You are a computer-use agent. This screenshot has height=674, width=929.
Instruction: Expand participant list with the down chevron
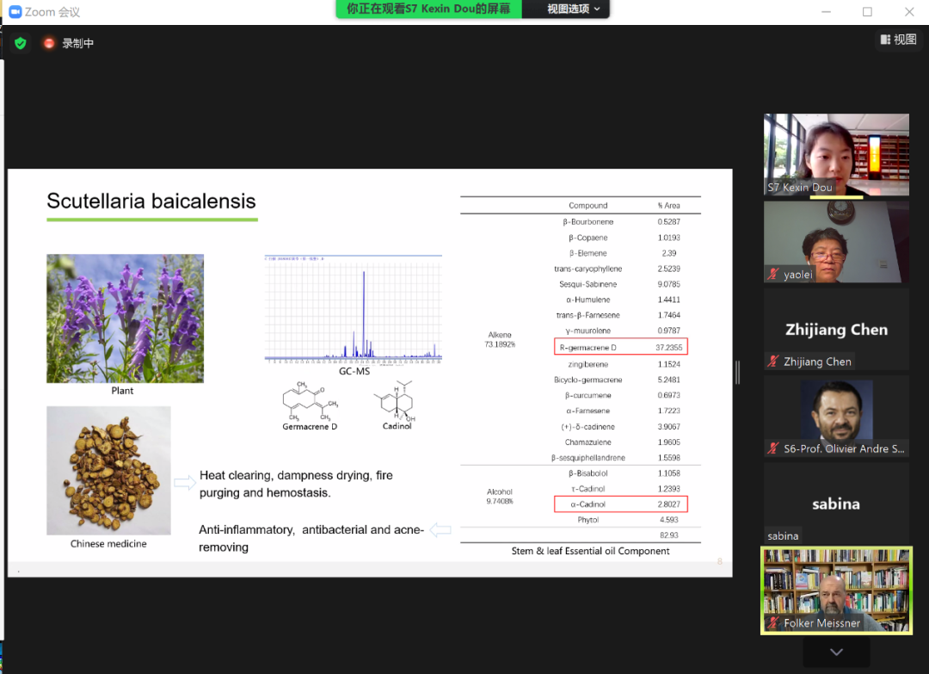pyautogui.click(x=836, y=652)
